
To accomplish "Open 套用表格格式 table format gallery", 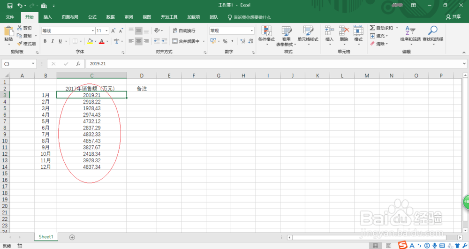I will click(286, 36).
